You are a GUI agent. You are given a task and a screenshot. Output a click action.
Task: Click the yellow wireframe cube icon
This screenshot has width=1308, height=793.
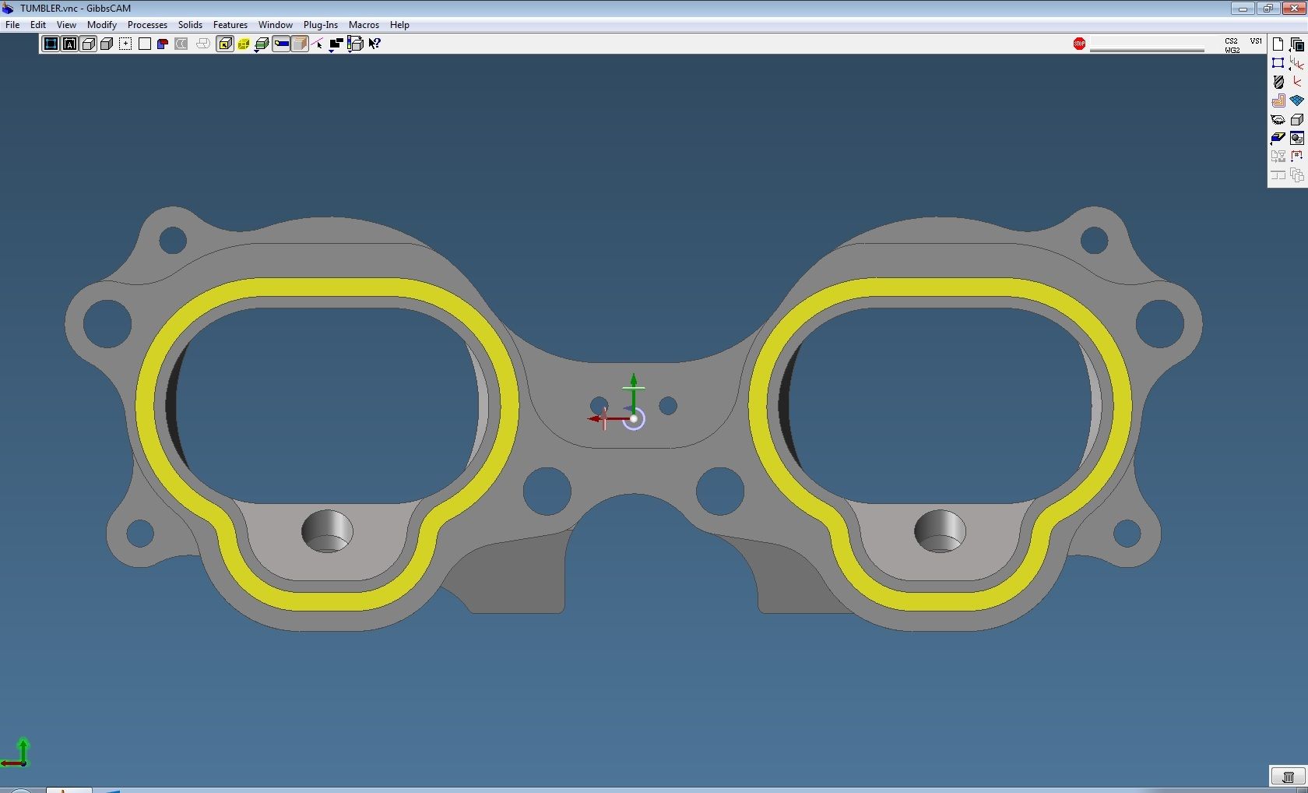click(x=244, y=44)
